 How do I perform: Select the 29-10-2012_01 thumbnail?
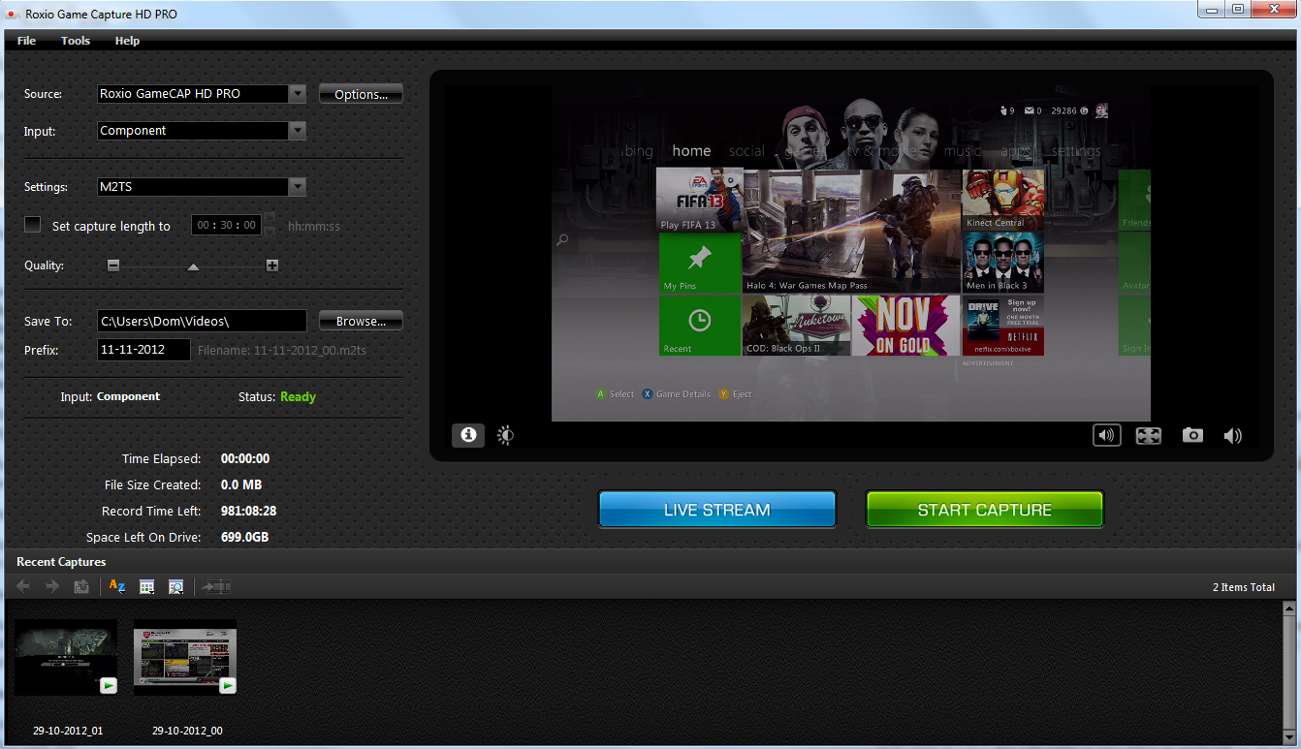[x=66, y=658]
